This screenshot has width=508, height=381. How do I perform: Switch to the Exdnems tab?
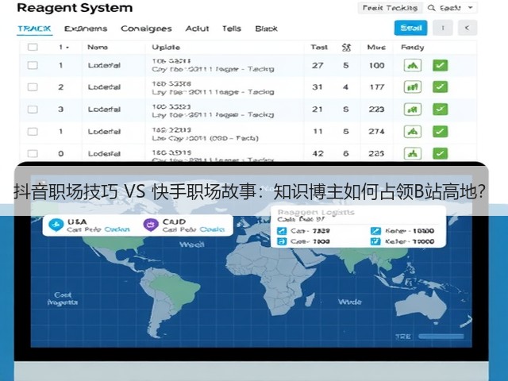tap(86, 29)
